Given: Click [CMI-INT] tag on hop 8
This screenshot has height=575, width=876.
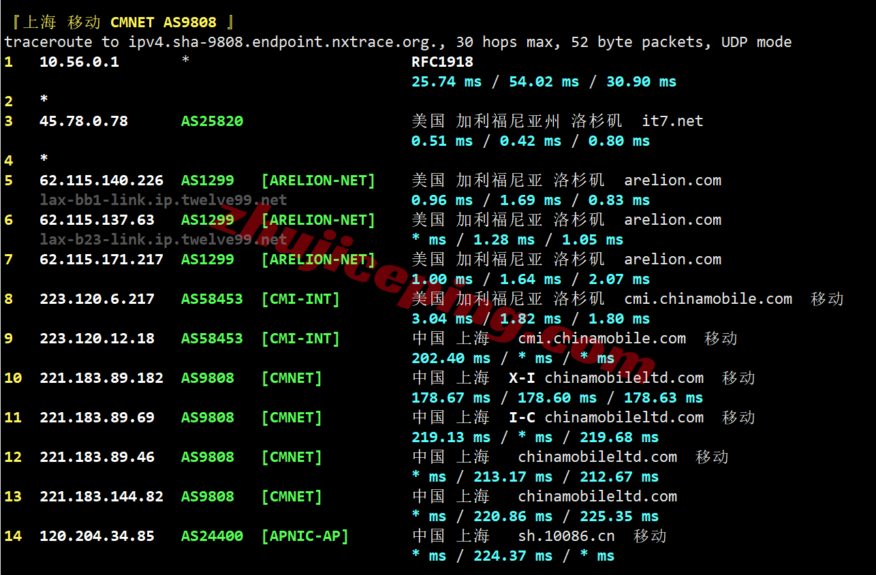Looking at the screenshot, I should click(300, 299).
